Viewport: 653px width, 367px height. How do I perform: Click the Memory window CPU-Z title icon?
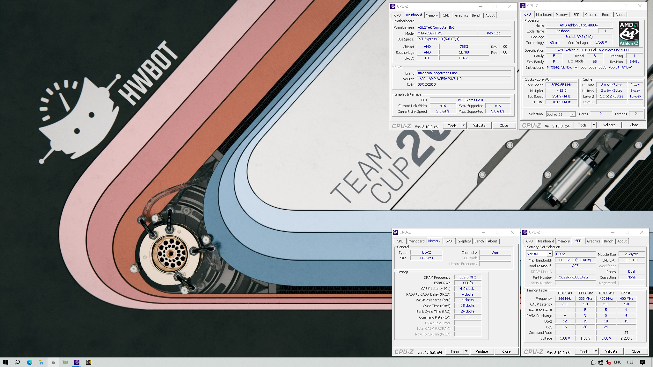[x=395, y=232]
